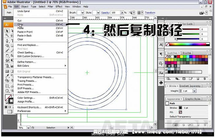The image size is (215, 137).
Task: Click the stroke Weight stepper arrows
Action: (180, 91)
